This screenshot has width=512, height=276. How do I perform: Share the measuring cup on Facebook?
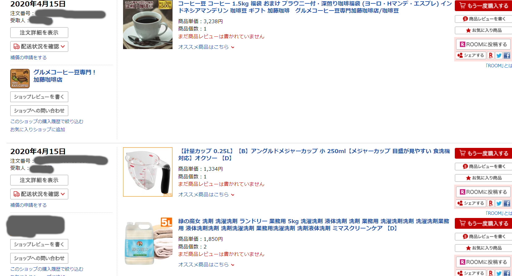(507, 203)
